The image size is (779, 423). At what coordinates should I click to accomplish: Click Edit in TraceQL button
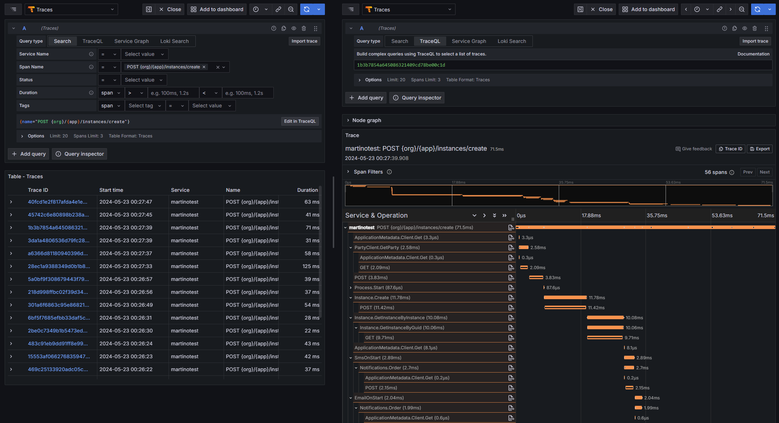(300, 121)
